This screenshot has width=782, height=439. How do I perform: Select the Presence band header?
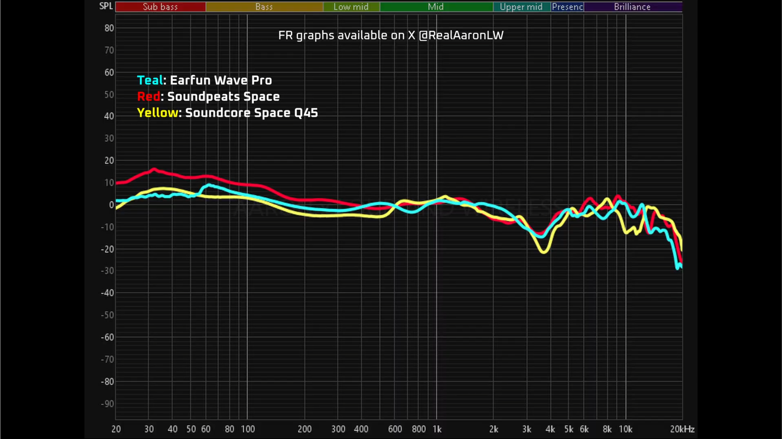(567, 7)
